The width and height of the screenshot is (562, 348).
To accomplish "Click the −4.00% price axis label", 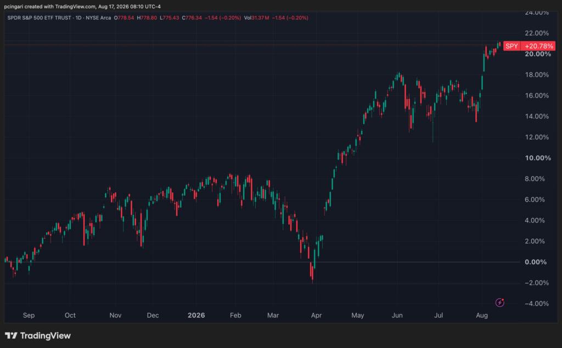I will [537, 304].
